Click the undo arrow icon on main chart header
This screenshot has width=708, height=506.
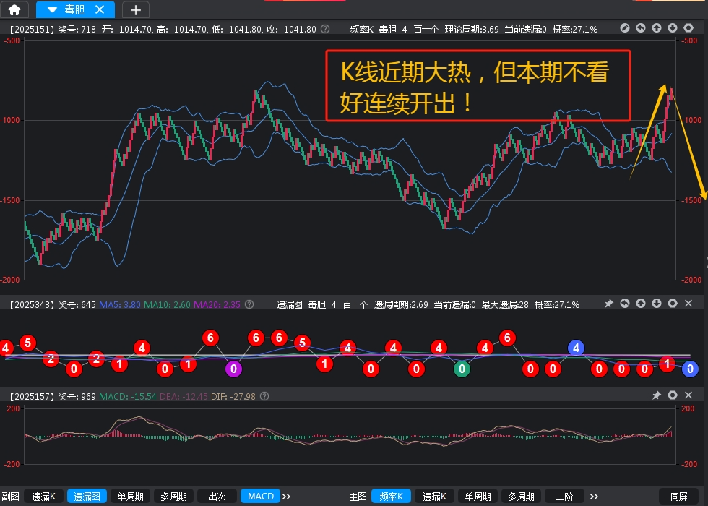coord(641,28)
